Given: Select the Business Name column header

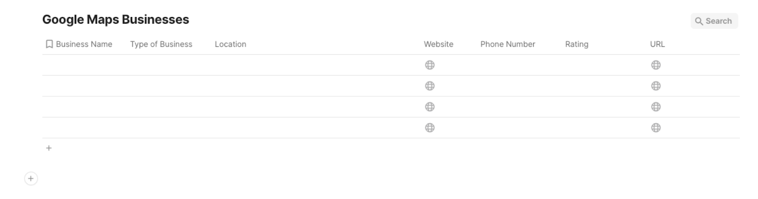Looking at the screenshot, I should (x=84, y=44).
